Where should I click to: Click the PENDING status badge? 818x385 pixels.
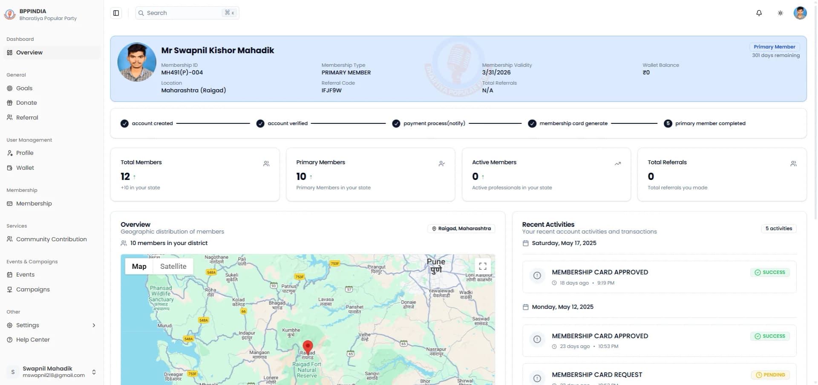(x=770, y=375)
